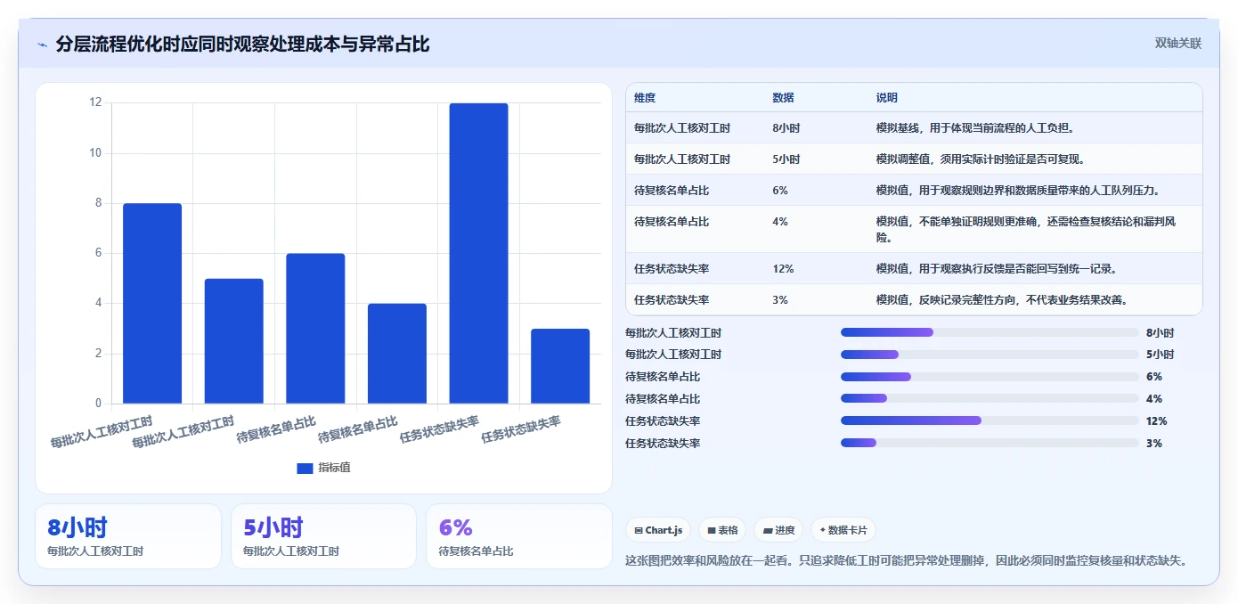Click the card title 分层流程优化时应同时观察处理成本与异常占比
Image resolution: width=1238 pixels, height=604 pixels.
coord(242,45)
